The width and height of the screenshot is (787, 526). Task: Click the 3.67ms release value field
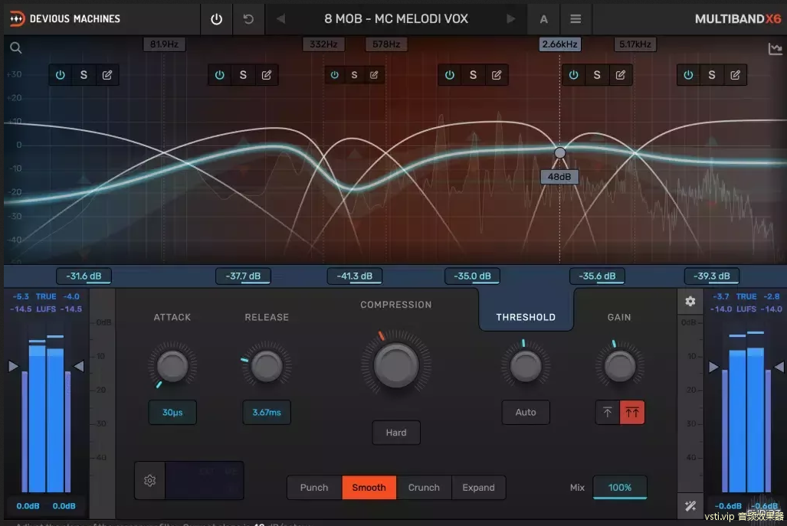[x=267, y=413]
